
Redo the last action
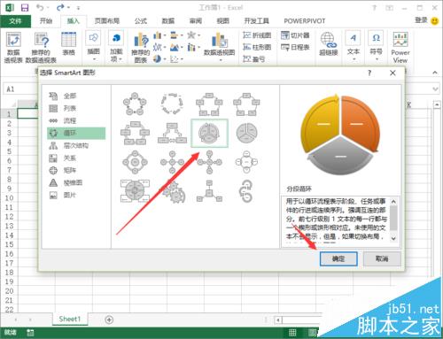click(60, 7)
